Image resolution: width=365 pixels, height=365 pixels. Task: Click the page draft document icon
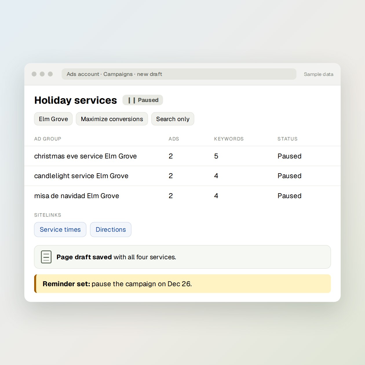point(46,257)
